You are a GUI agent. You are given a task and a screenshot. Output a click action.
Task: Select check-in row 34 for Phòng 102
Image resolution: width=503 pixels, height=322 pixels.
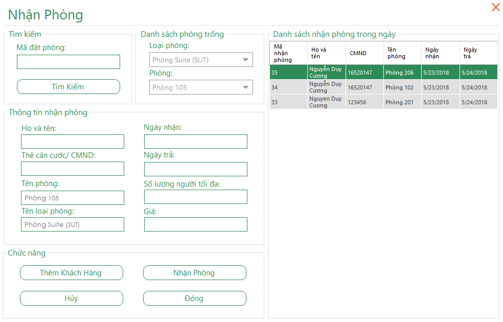[x=383, y=87]
